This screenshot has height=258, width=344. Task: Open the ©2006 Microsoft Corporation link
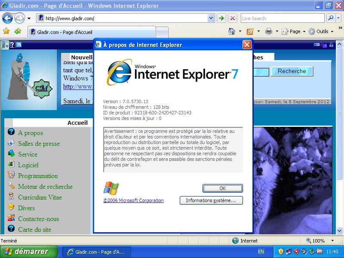click(x=133, y=200)
